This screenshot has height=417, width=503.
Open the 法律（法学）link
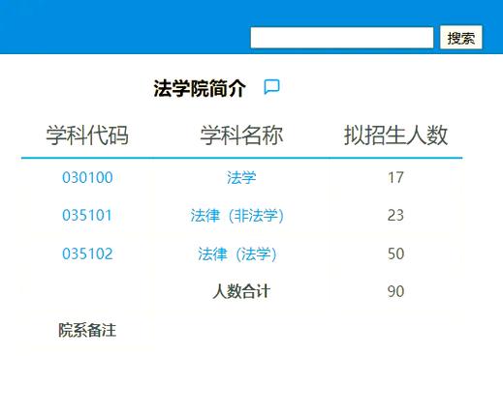(x=237, y=253)
